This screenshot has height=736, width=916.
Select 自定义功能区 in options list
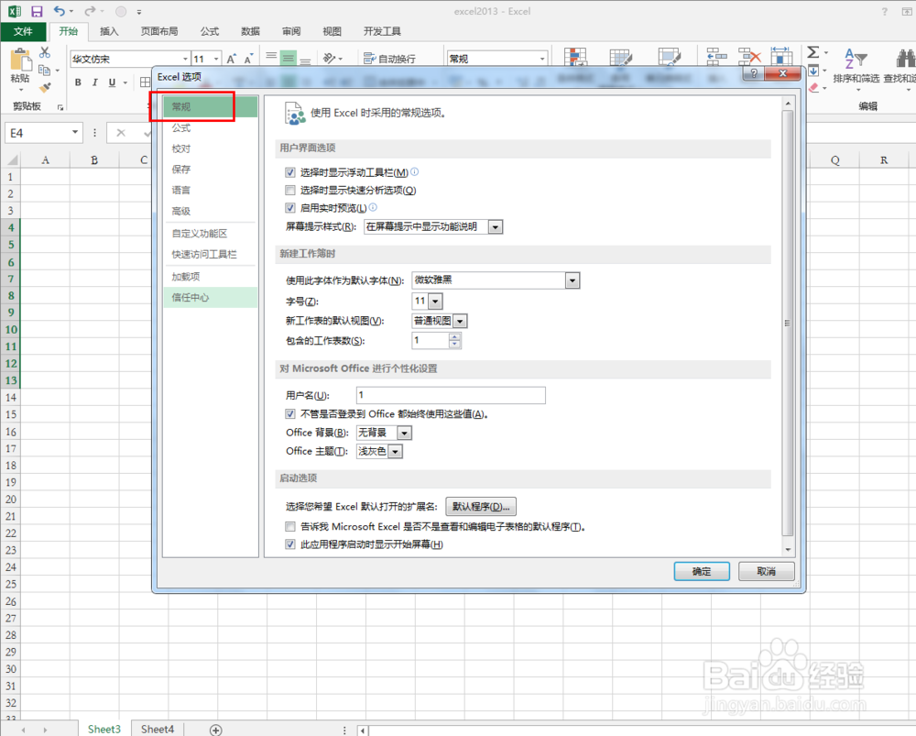coord(210,233)
